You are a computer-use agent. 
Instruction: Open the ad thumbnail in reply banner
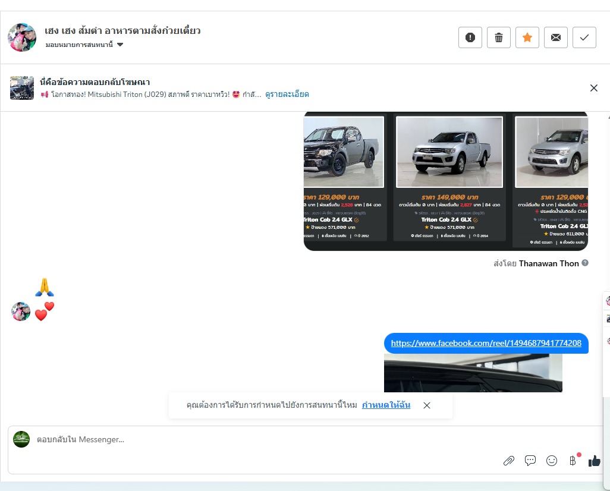[x=22, y=88]
